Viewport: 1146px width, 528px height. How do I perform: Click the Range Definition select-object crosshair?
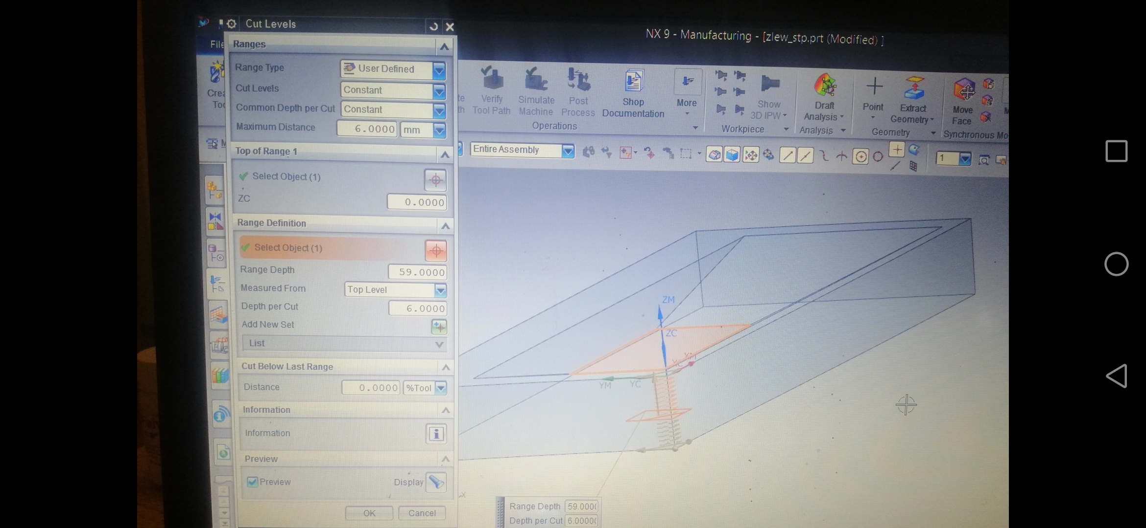[436, 251]
